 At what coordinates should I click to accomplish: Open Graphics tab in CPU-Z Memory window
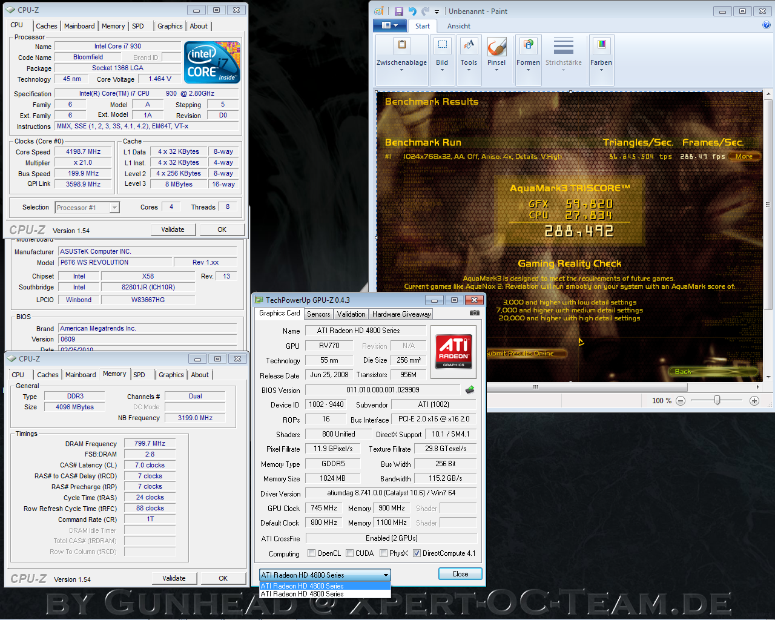(x=171, y=375)
